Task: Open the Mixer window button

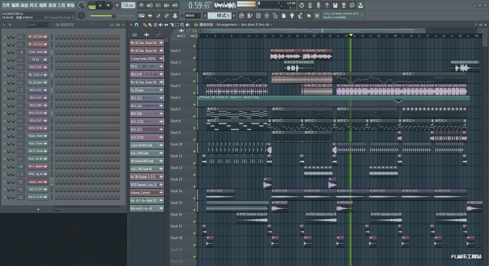Action: tap(267, 16)
